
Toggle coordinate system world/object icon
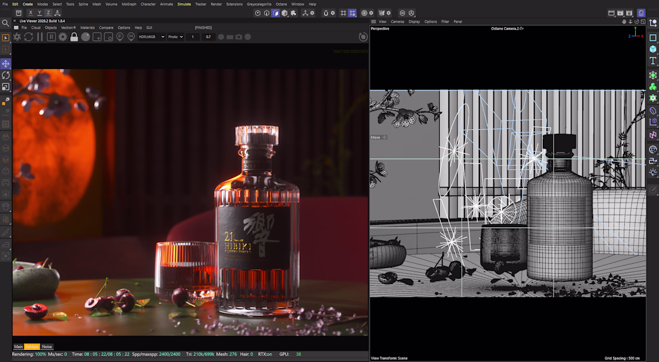coord(58,13)
